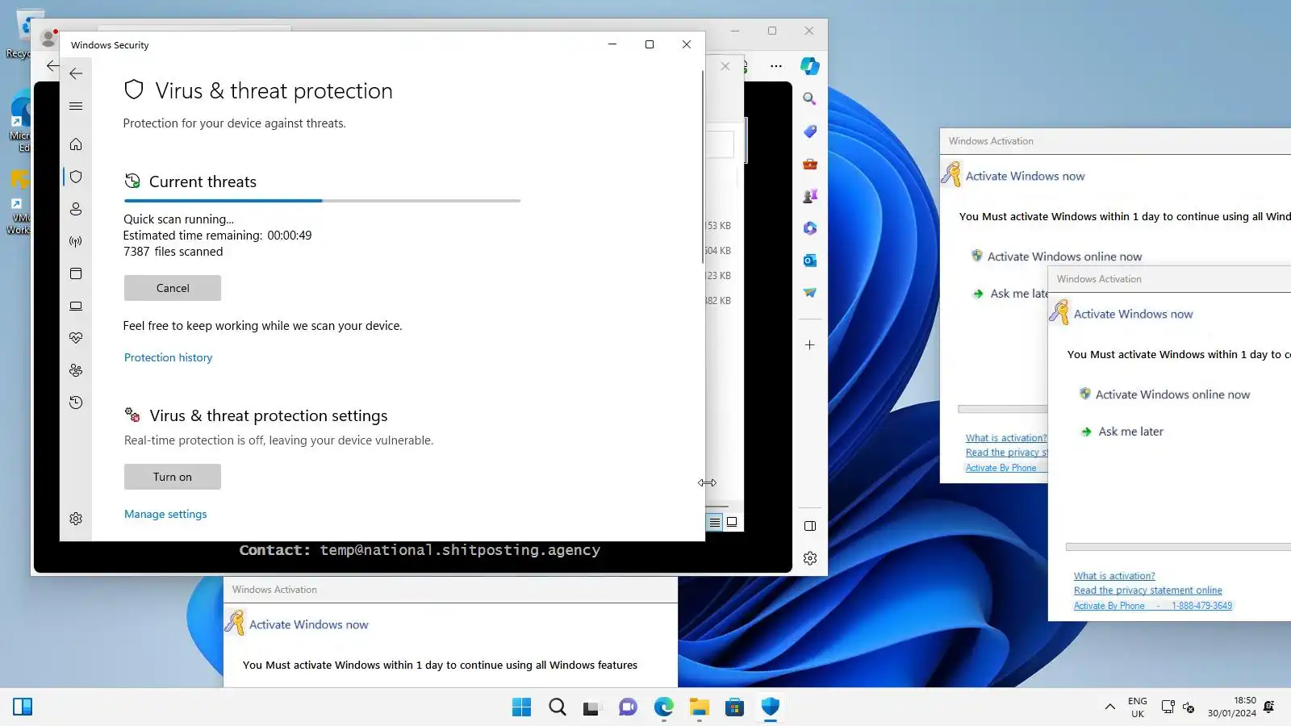
Task: Show hidden system tray icons
Action: point(1110,707)
